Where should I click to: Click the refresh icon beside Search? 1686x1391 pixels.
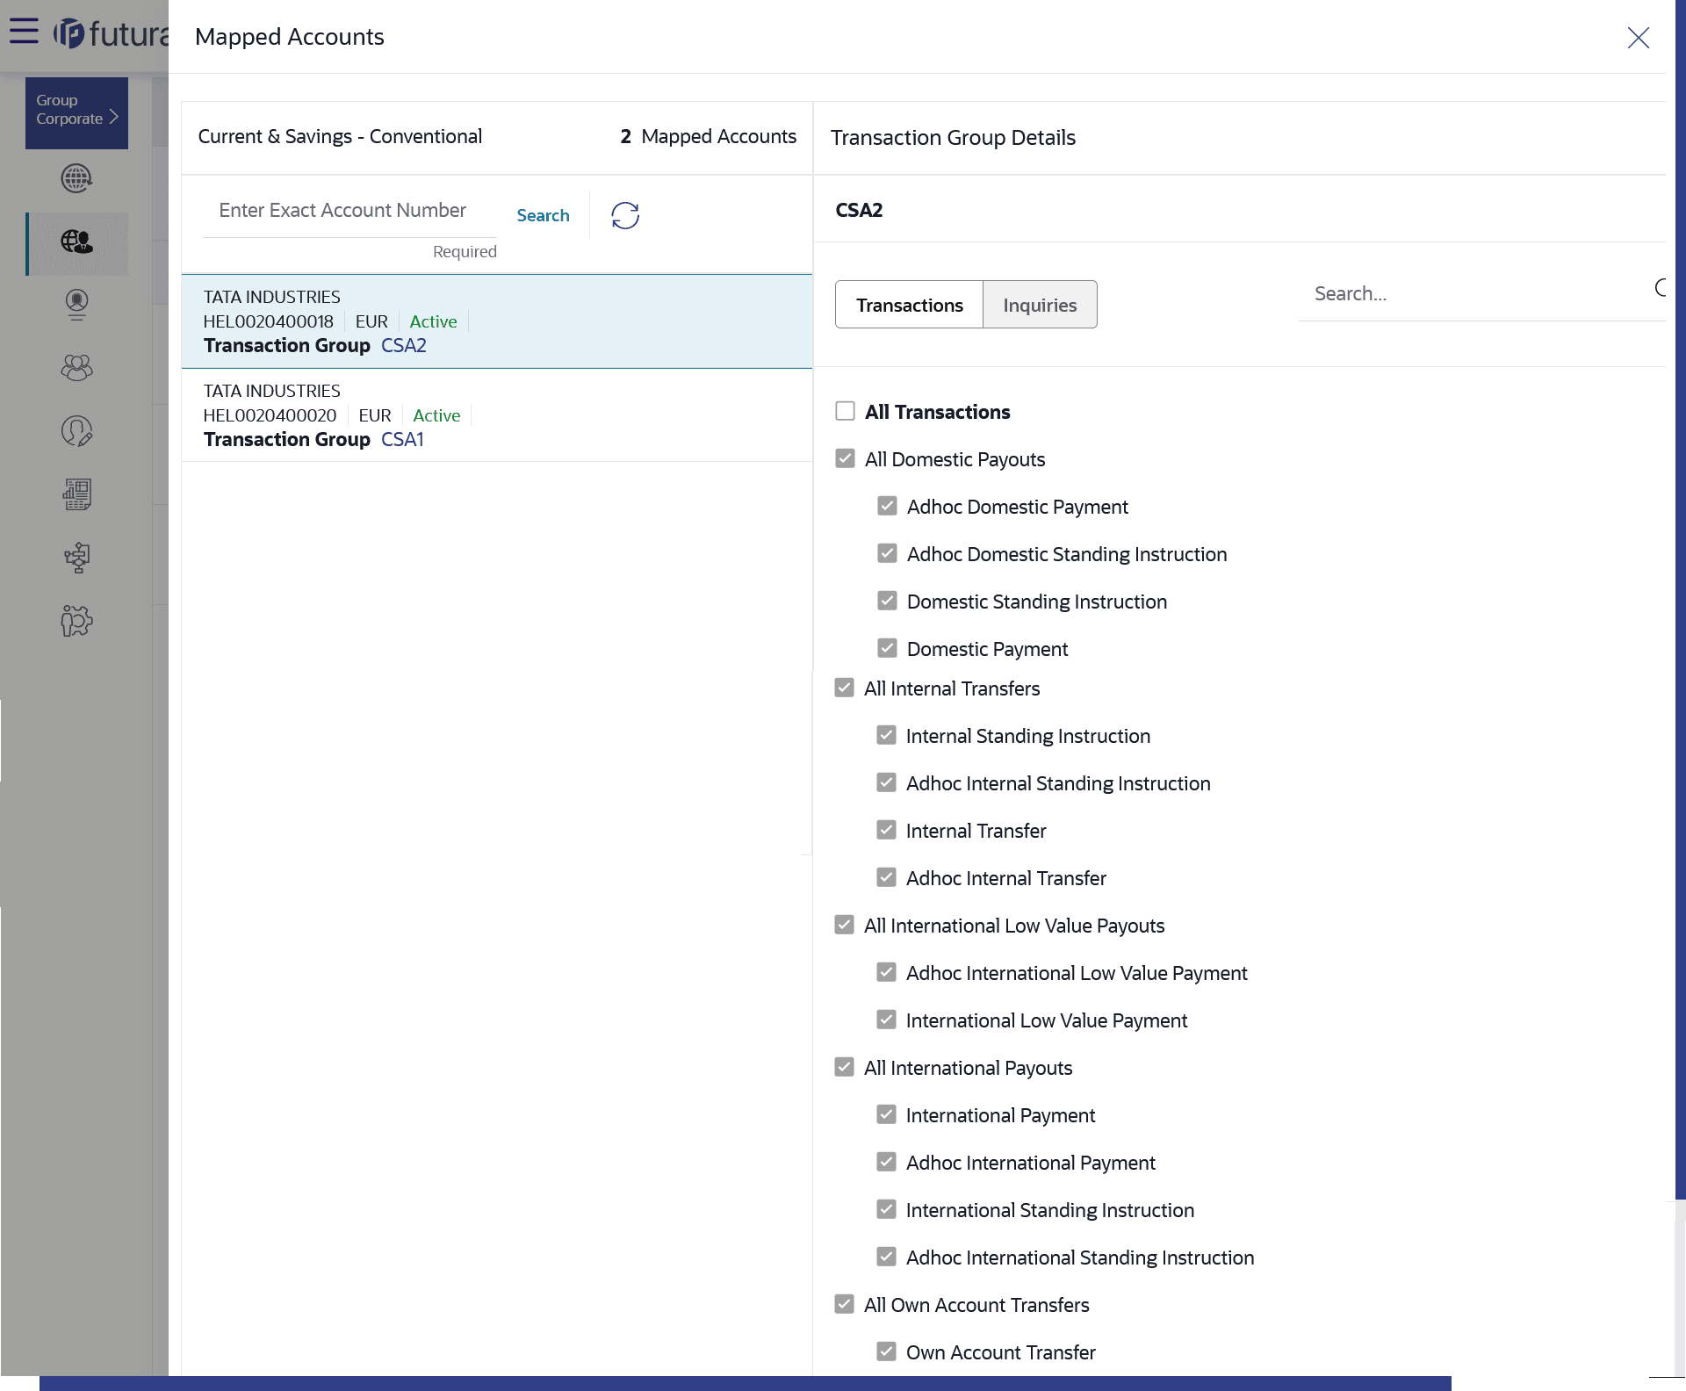[x=624, y=215]
